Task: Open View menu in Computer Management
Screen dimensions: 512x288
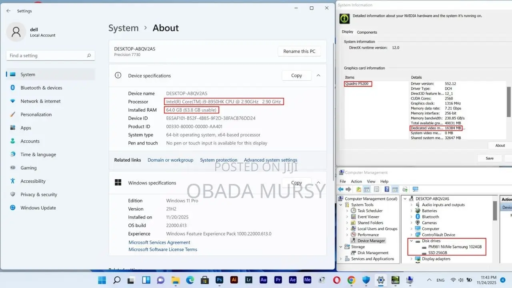Action: (371, 181)
